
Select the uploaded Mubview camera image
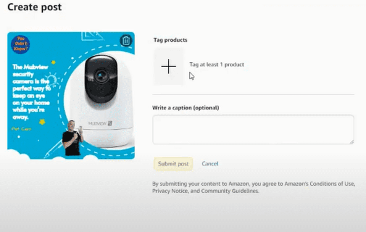click(x=71, y=95)
